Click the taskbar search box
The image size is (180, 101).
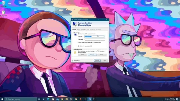click(x=21, y=99)
